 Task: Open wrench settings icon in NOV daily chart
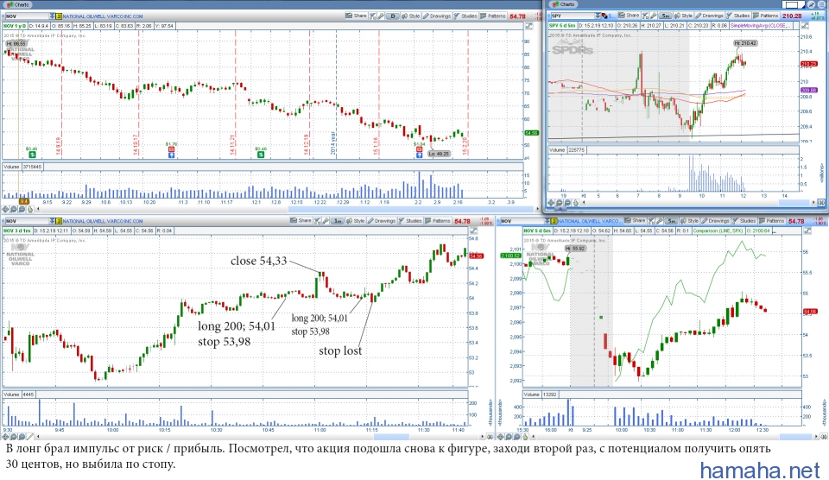381,16
